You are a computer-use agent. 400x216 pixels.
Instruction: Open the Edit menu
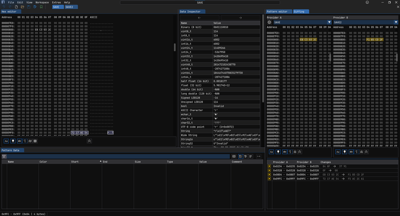[20, 2]
